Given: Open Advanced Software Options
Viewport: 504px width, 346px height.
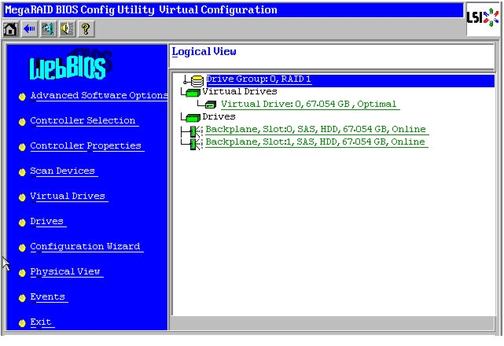Looking at the screenshot, I should tap(99, 95).
